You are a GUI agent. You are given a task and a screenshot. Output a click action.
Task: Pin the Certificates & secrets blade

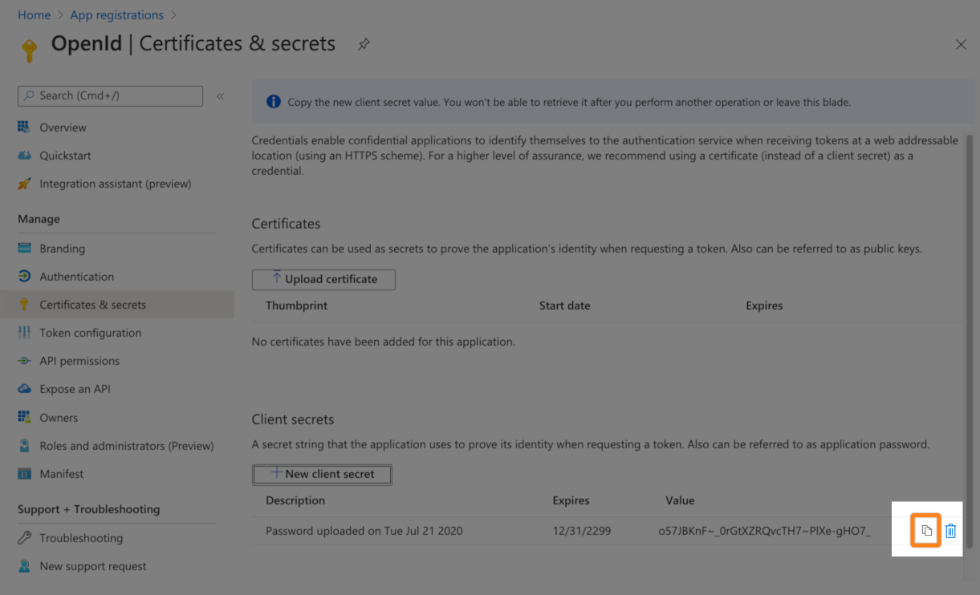(x=363, y=44)
